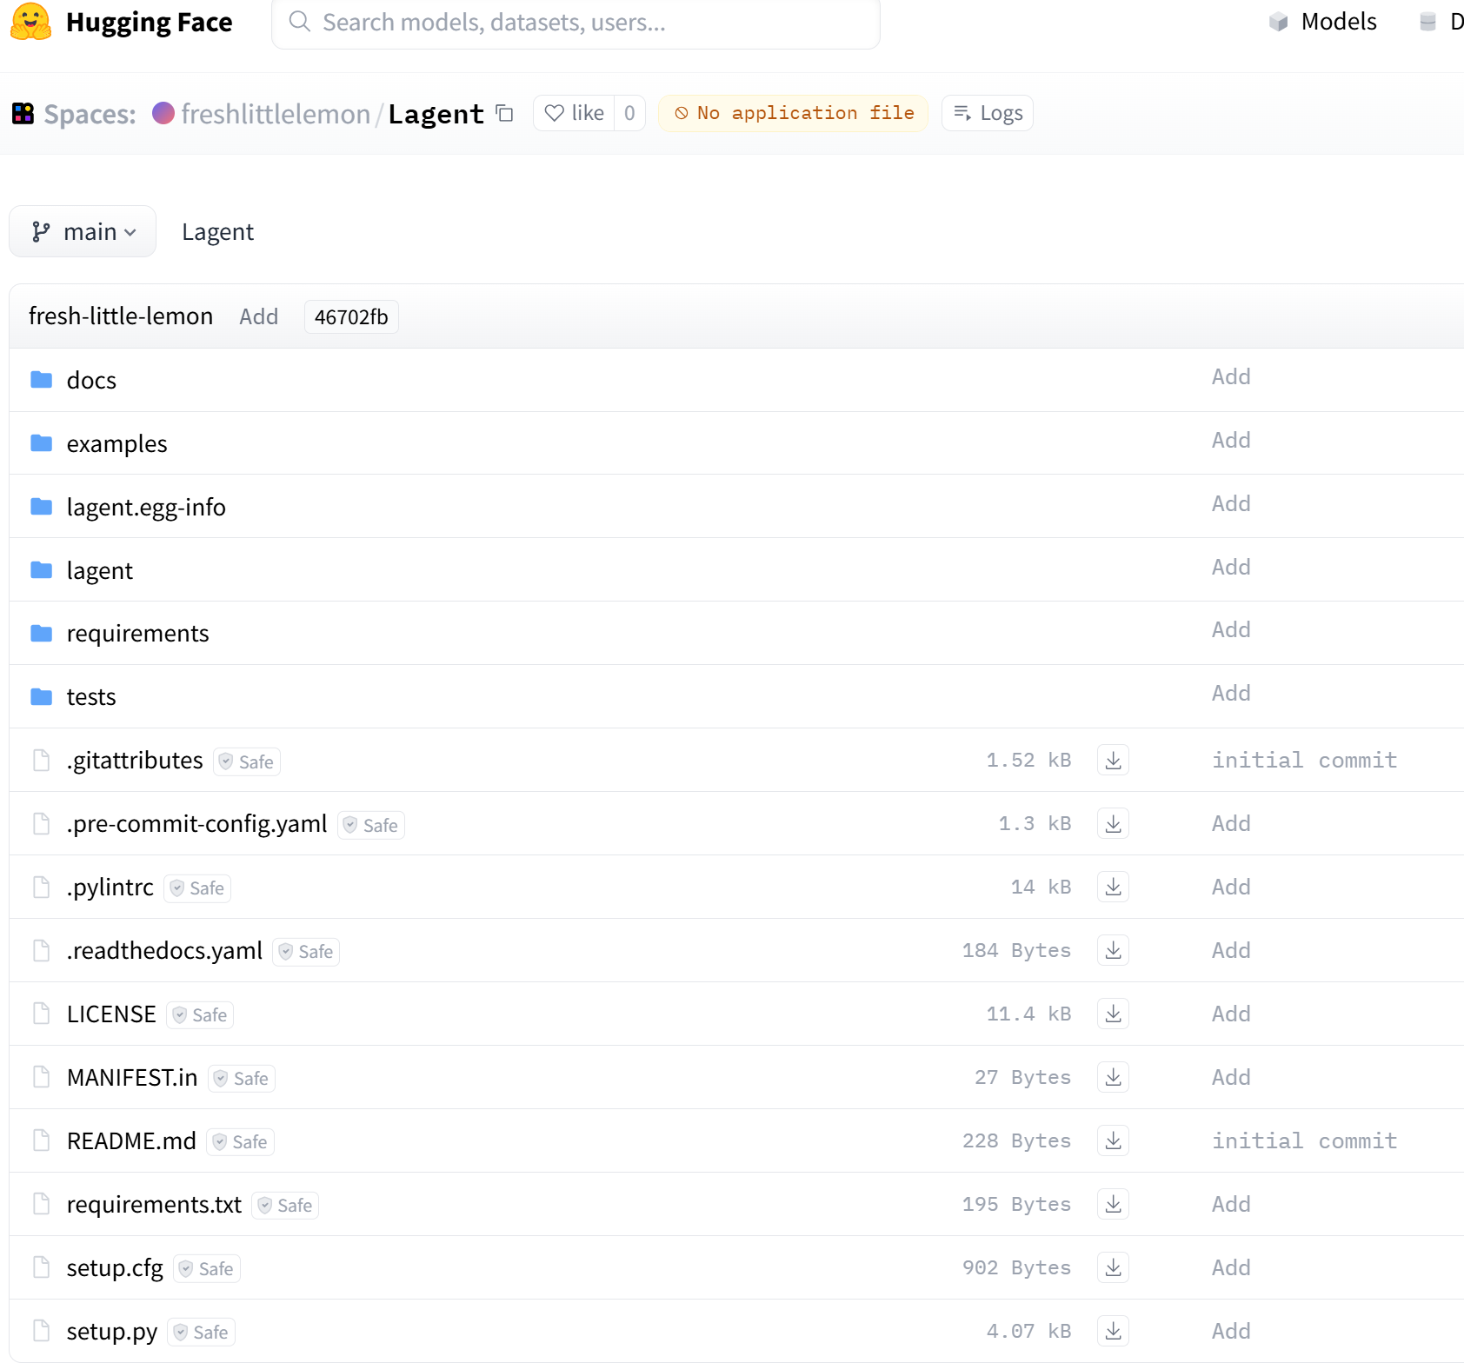Open the Spaces section link
The width and height of the screenshot is (1464, 1363).
(90, 114)
